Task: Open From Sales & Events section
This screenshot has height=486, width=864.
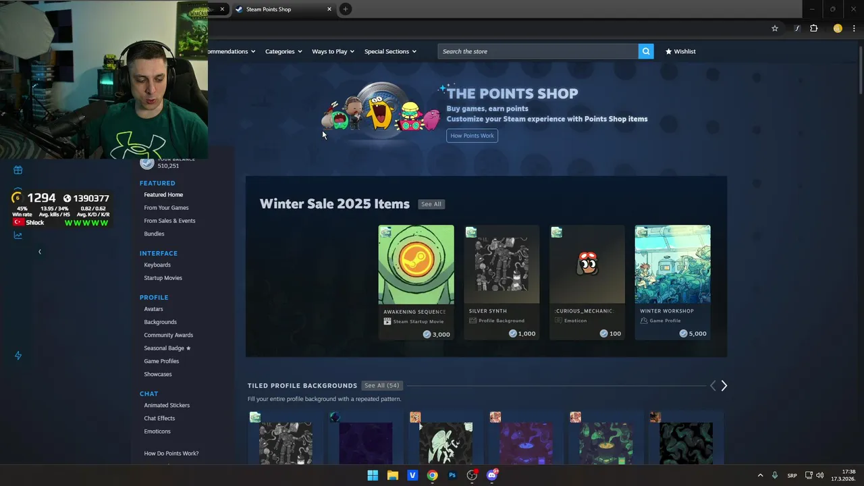Action: tap(169, 221)
